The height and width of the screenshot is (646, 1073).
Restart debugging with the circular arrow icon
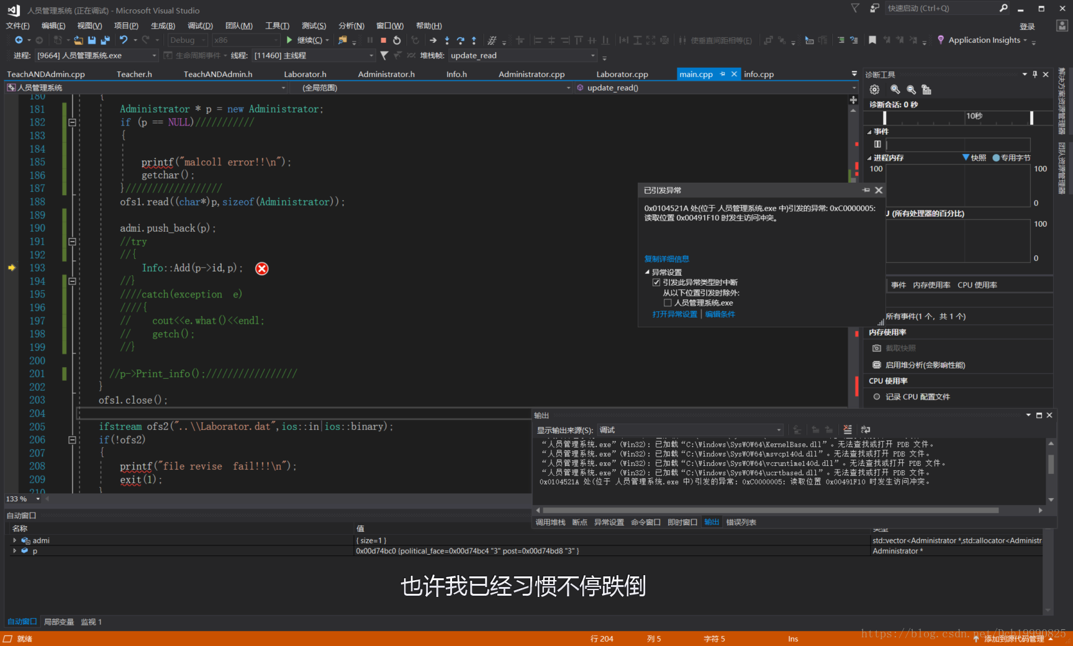point(397,40)
